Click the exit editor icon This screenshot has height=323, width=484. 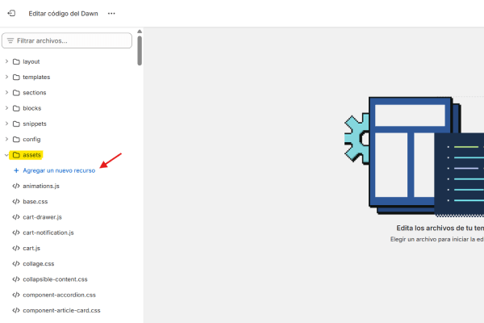(x=10, y=14)
